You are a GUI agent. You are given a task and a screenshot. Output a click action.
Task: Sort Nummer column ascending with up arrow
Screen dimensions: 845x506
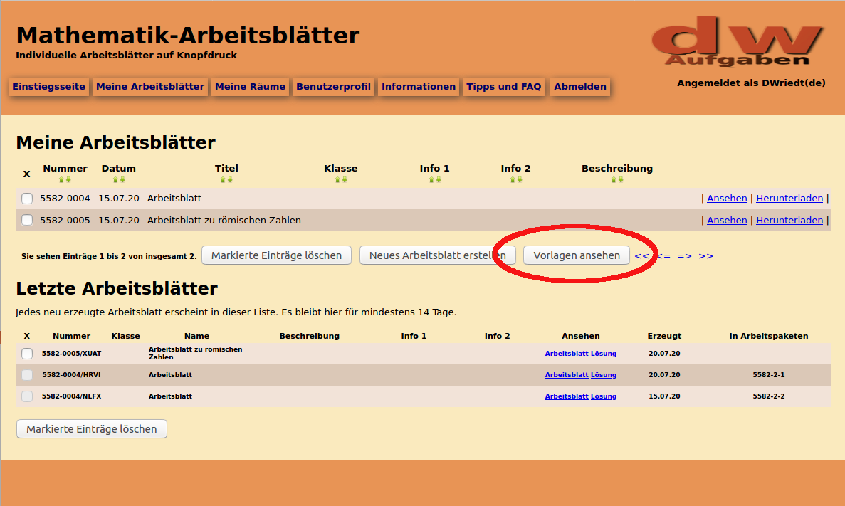tap(61, 179)
